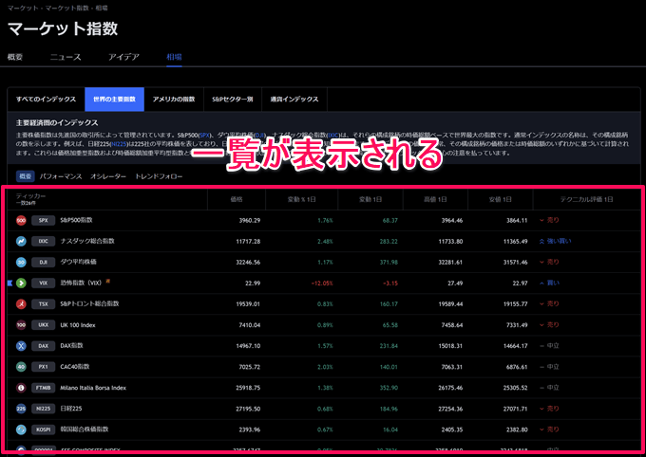
Task: Switch to アメリカの指数 tab
Action: click(174, 100)
